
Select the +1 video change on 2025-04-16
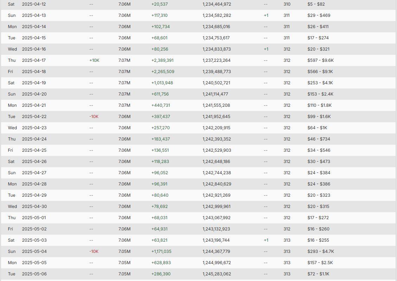coord(266,49)
